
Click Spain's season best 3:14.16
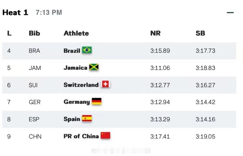[205, 119]
